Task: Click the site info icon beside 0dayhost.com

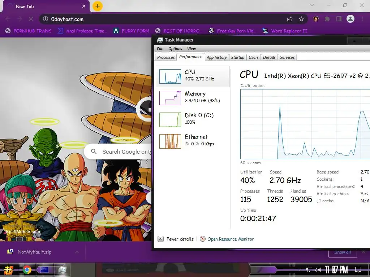Action: tap(46, 19)
